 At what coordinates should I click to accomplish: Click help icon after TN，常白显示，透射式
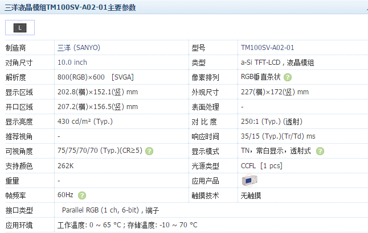pyautogui.click(x=320, y=151)
